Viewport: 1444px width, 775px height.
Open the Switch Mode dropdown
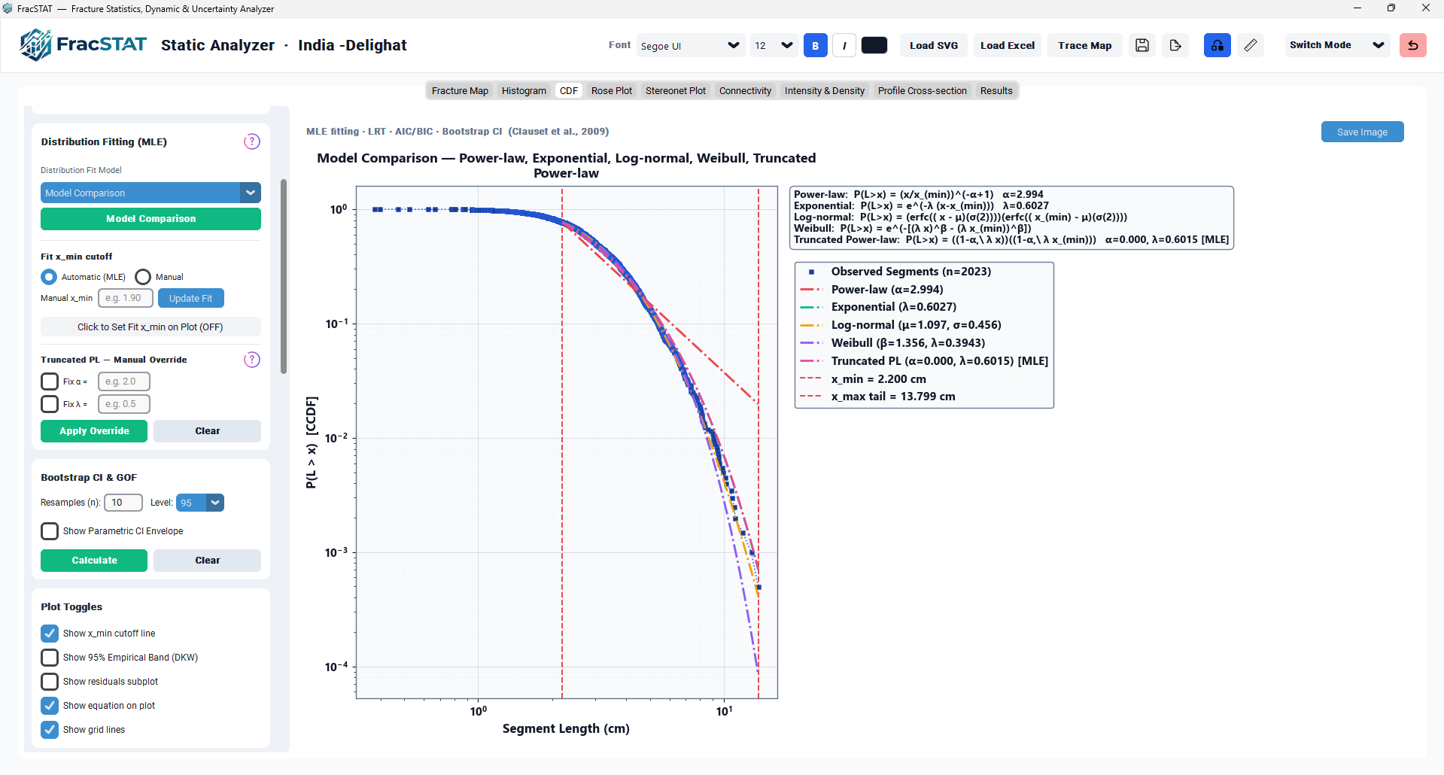pyautogui.click(x=1336, y=45)
